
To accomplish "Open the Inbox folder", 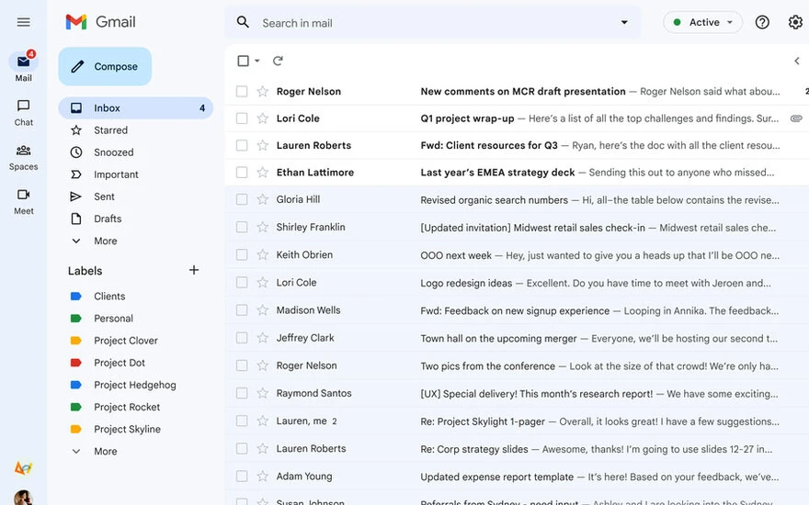I will tap(136, 107).
